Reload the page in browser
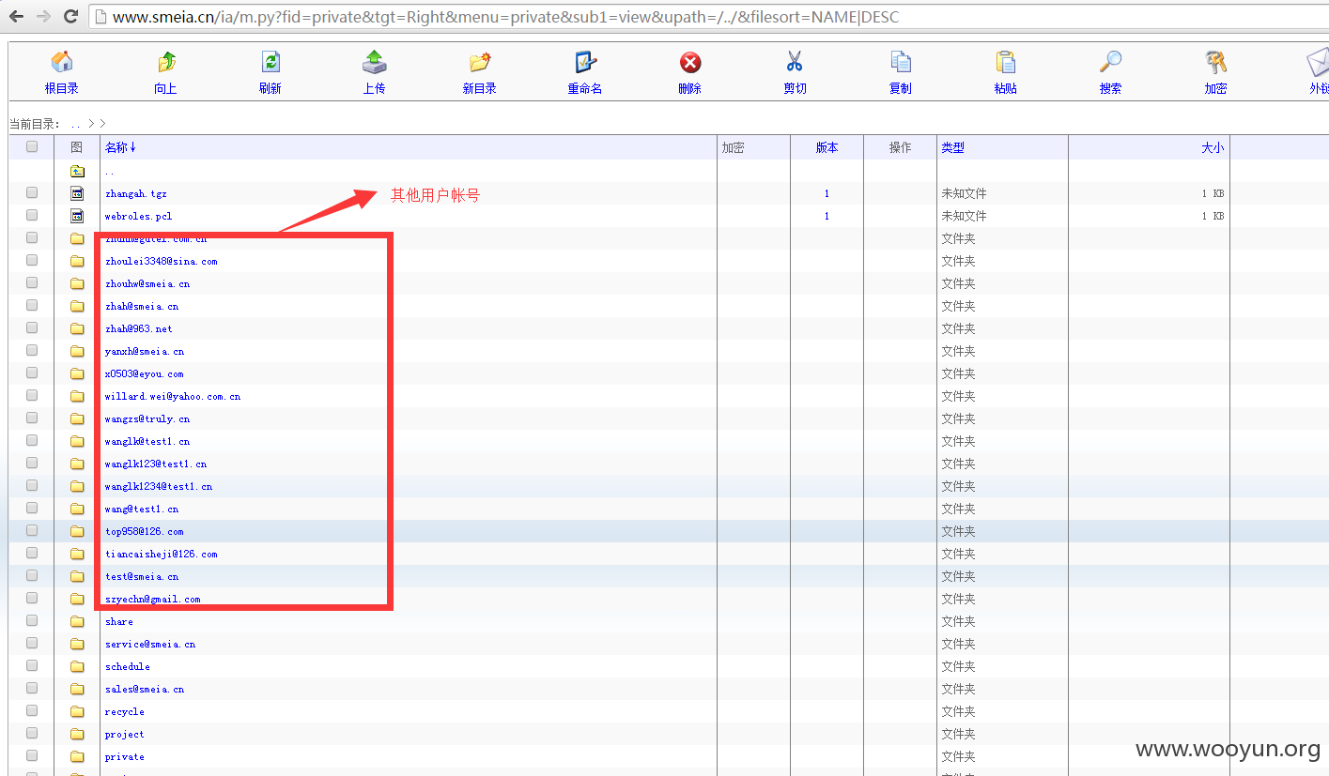The image size is (1329, 776). coord(70,16)
